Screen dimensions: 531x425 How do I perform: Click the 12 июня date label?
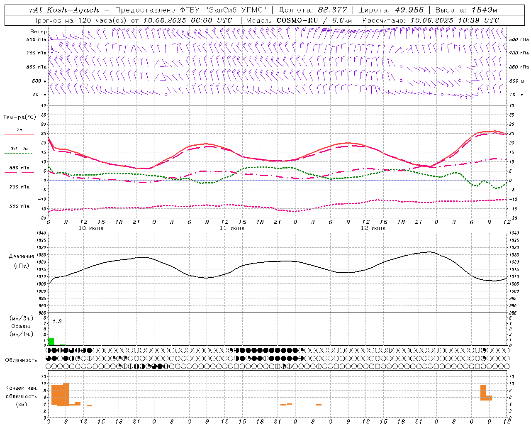(373, 228)
